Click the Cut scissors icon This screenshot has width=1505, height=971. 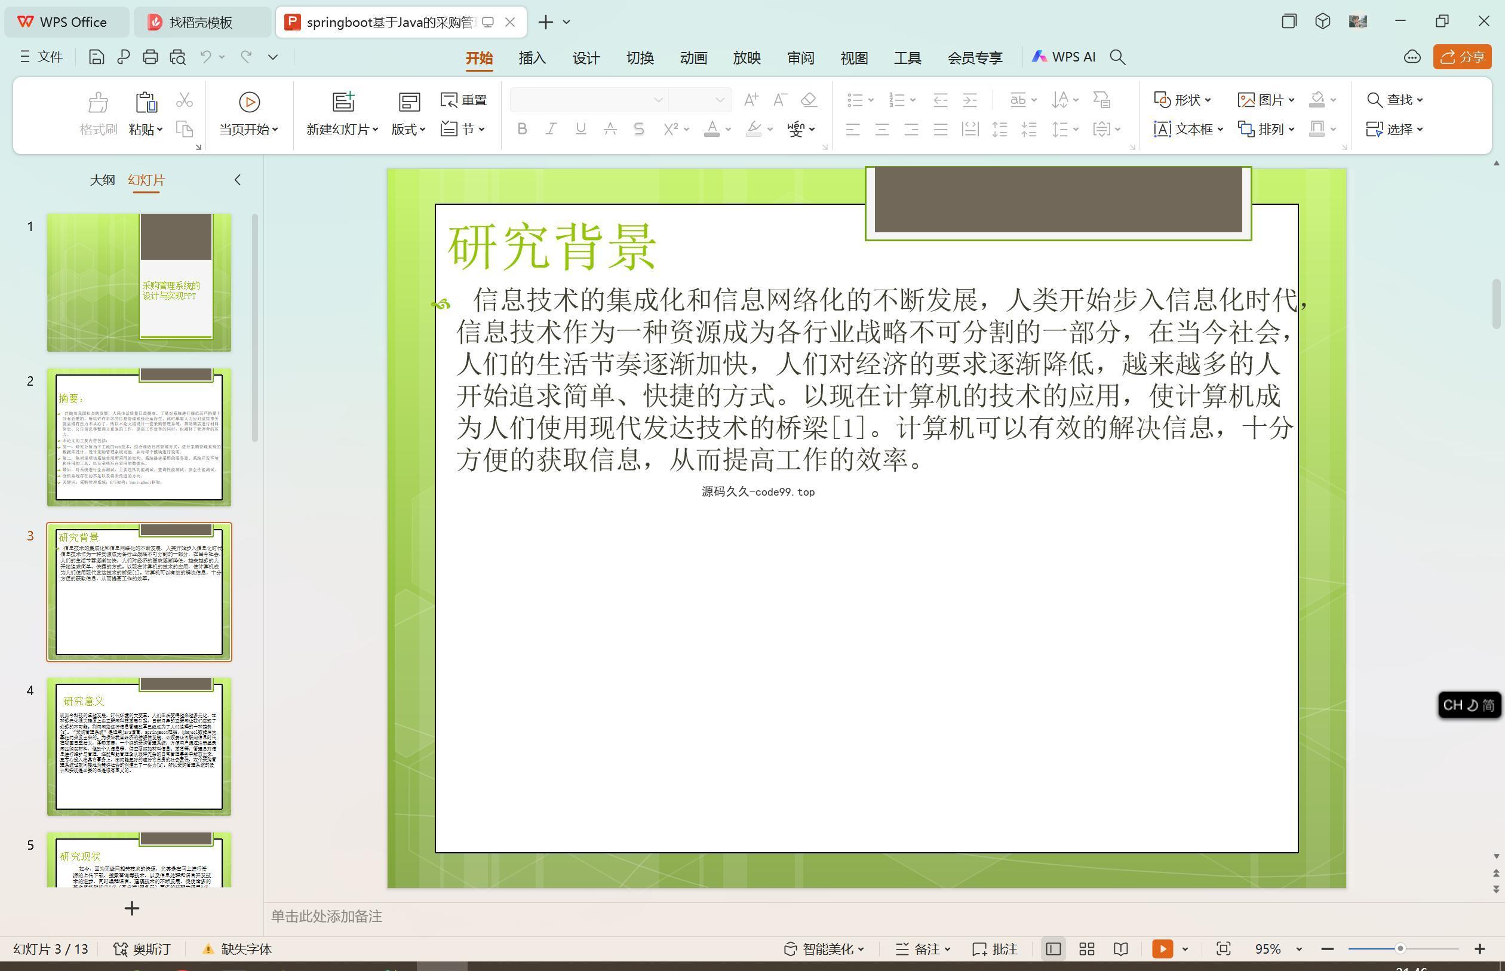184,100
